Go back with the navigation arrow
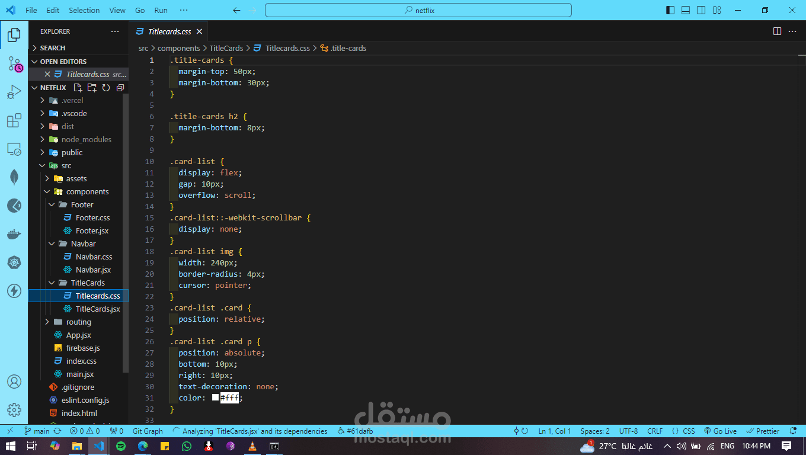Screen dimensions: 806x455 tap(236, 10)
